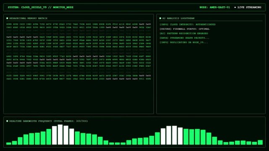269x151 pixels.
Task: Click the hex cell reading 1999
Action: (x=102, y=27)
